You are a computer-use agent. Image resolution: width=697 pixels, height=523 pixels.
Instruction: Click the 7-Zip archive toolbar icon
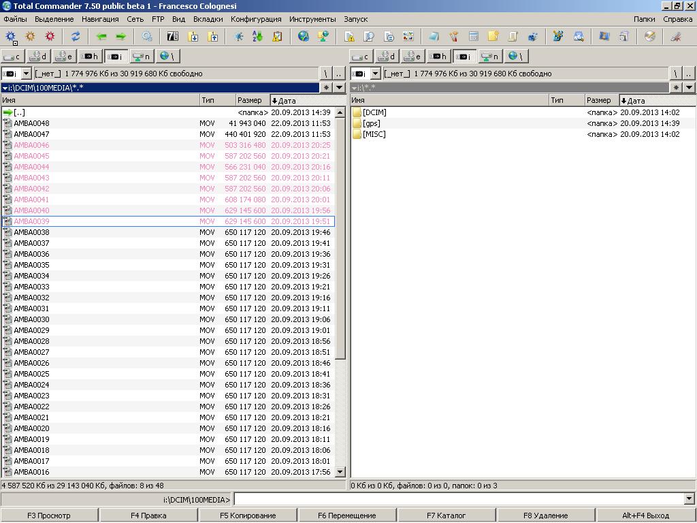173,37
